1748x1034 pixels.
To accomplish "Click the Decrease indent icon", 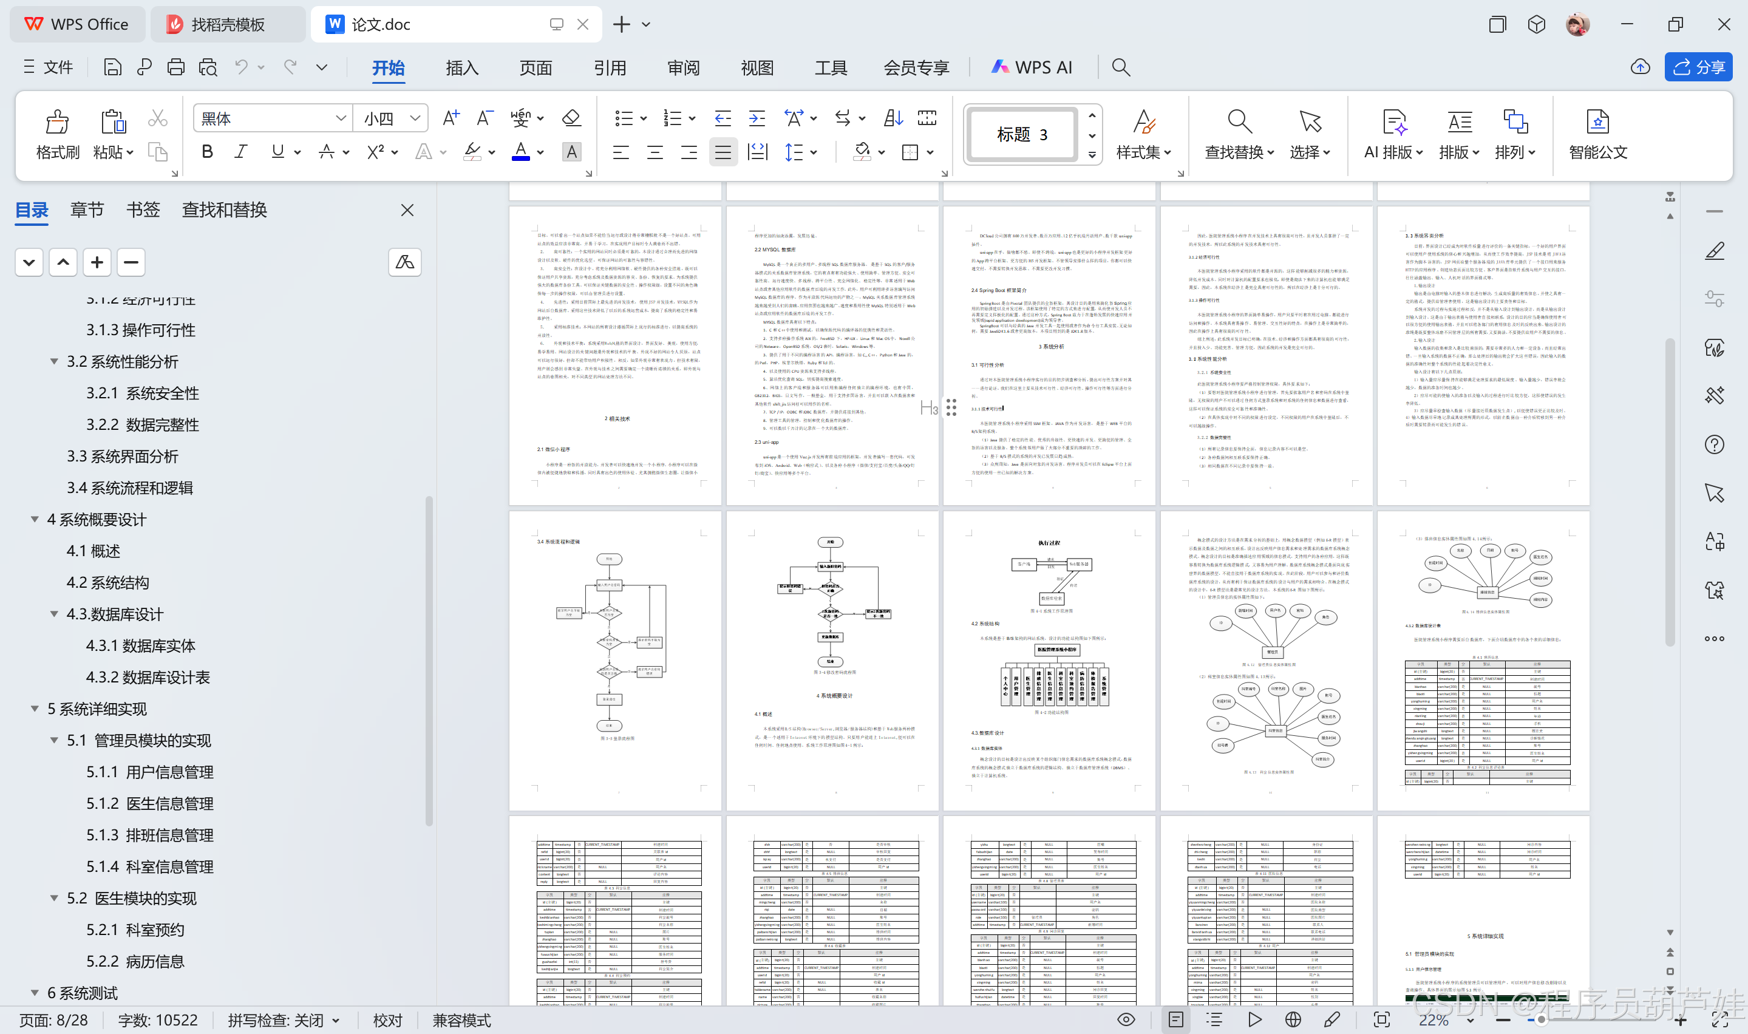I will click(723, 118).
